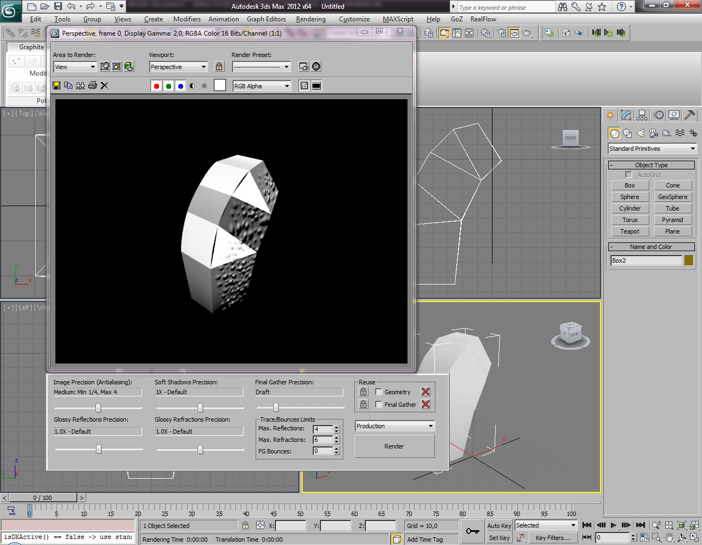This screenshot has height=545, width=702.
Task: Select the Lights category icon
Action: tap(641, 133)
